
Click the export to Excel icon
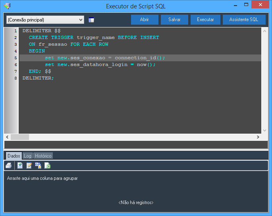(47, 165)
